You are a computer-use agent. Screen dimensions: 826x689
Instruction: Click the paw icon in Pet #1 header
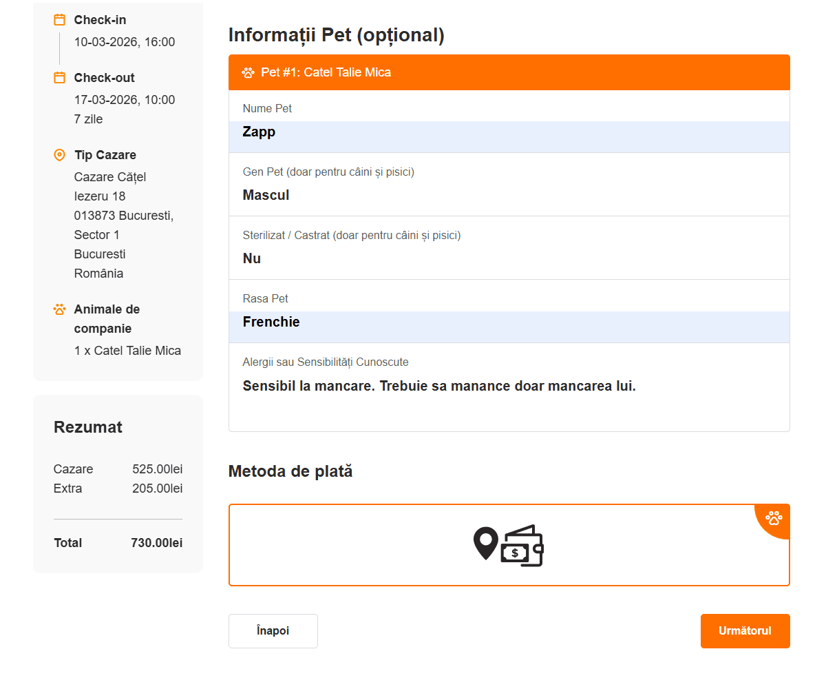tap(248, 72)
